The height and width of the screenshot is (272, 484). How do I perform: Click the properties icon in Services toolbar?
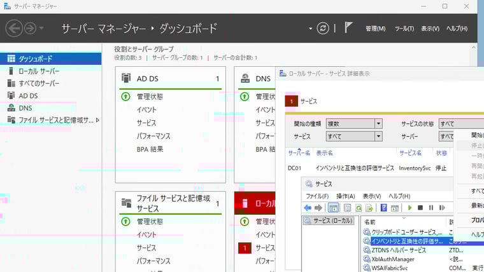347,208
